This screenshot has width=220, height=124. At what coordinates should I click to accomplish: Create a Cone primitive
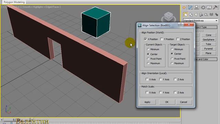(x=209, y=35)
